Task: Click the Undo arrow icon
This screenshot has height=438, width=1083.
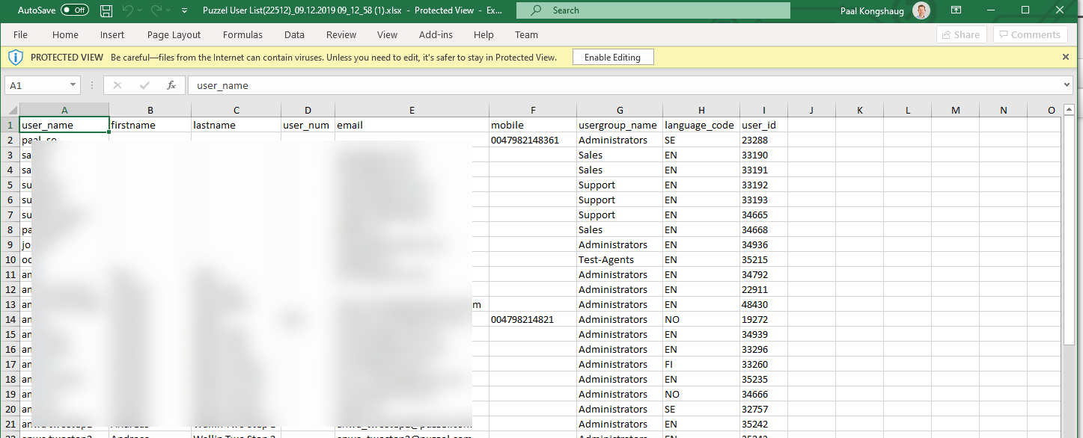Action: [127, 10]
